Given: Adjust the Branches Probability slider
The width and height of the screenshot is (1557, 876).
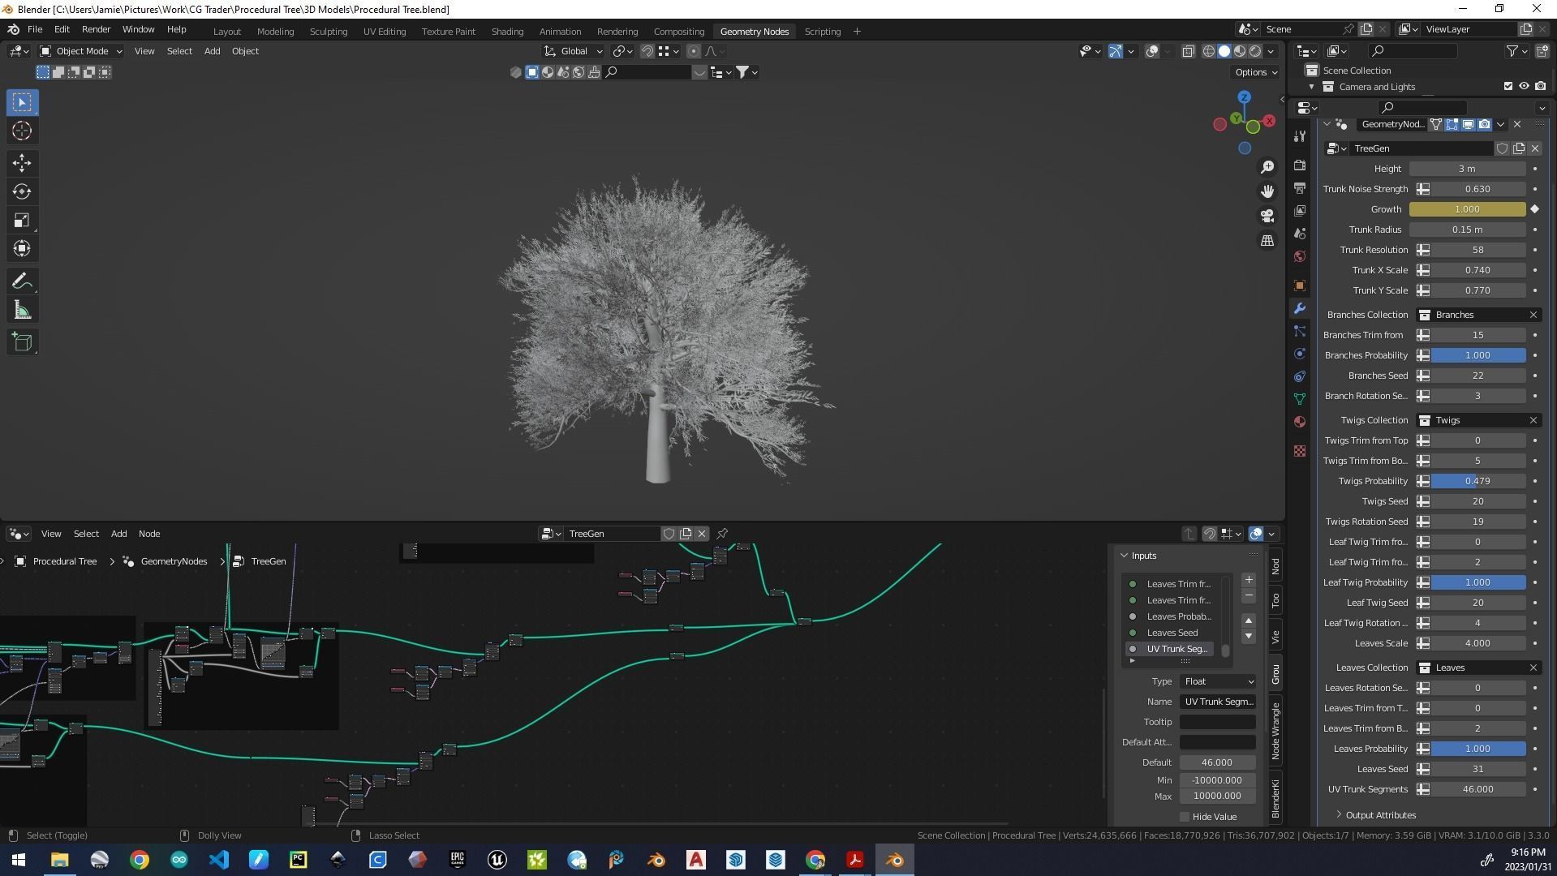Looking at the screenshot, I should (x=1477, y=355).
